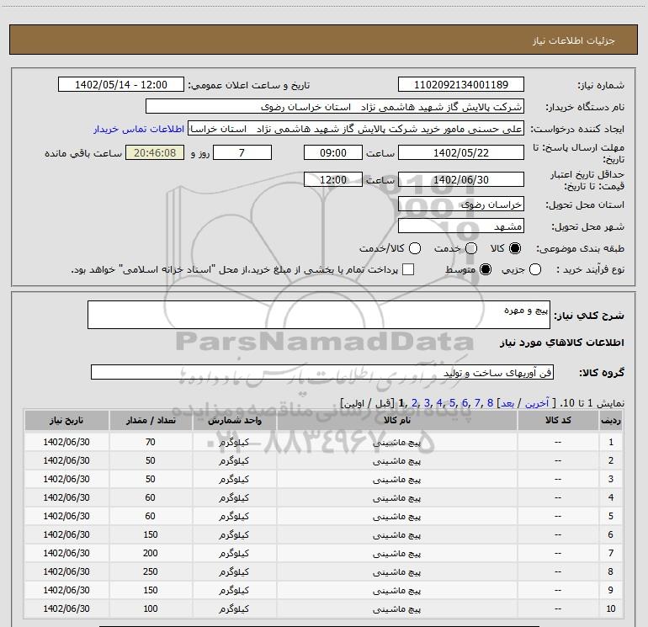Go to pagination page 4
The width and height of the screenshot is (648, 627).
pyautogui.click(x=439, y=403)
